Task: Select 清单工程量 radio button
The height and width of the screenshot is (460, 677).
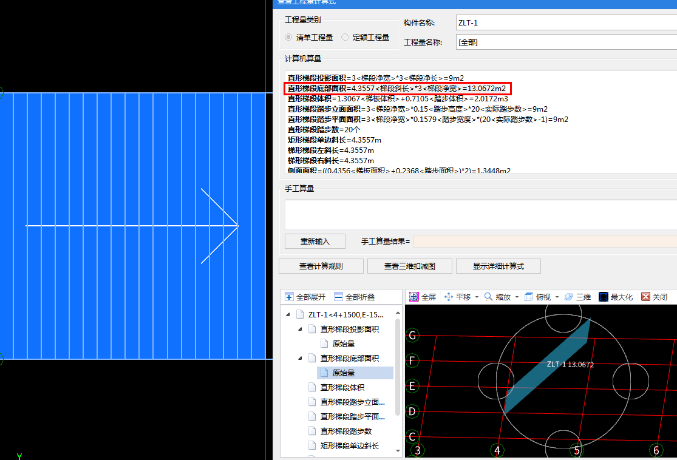Action: 288,37
